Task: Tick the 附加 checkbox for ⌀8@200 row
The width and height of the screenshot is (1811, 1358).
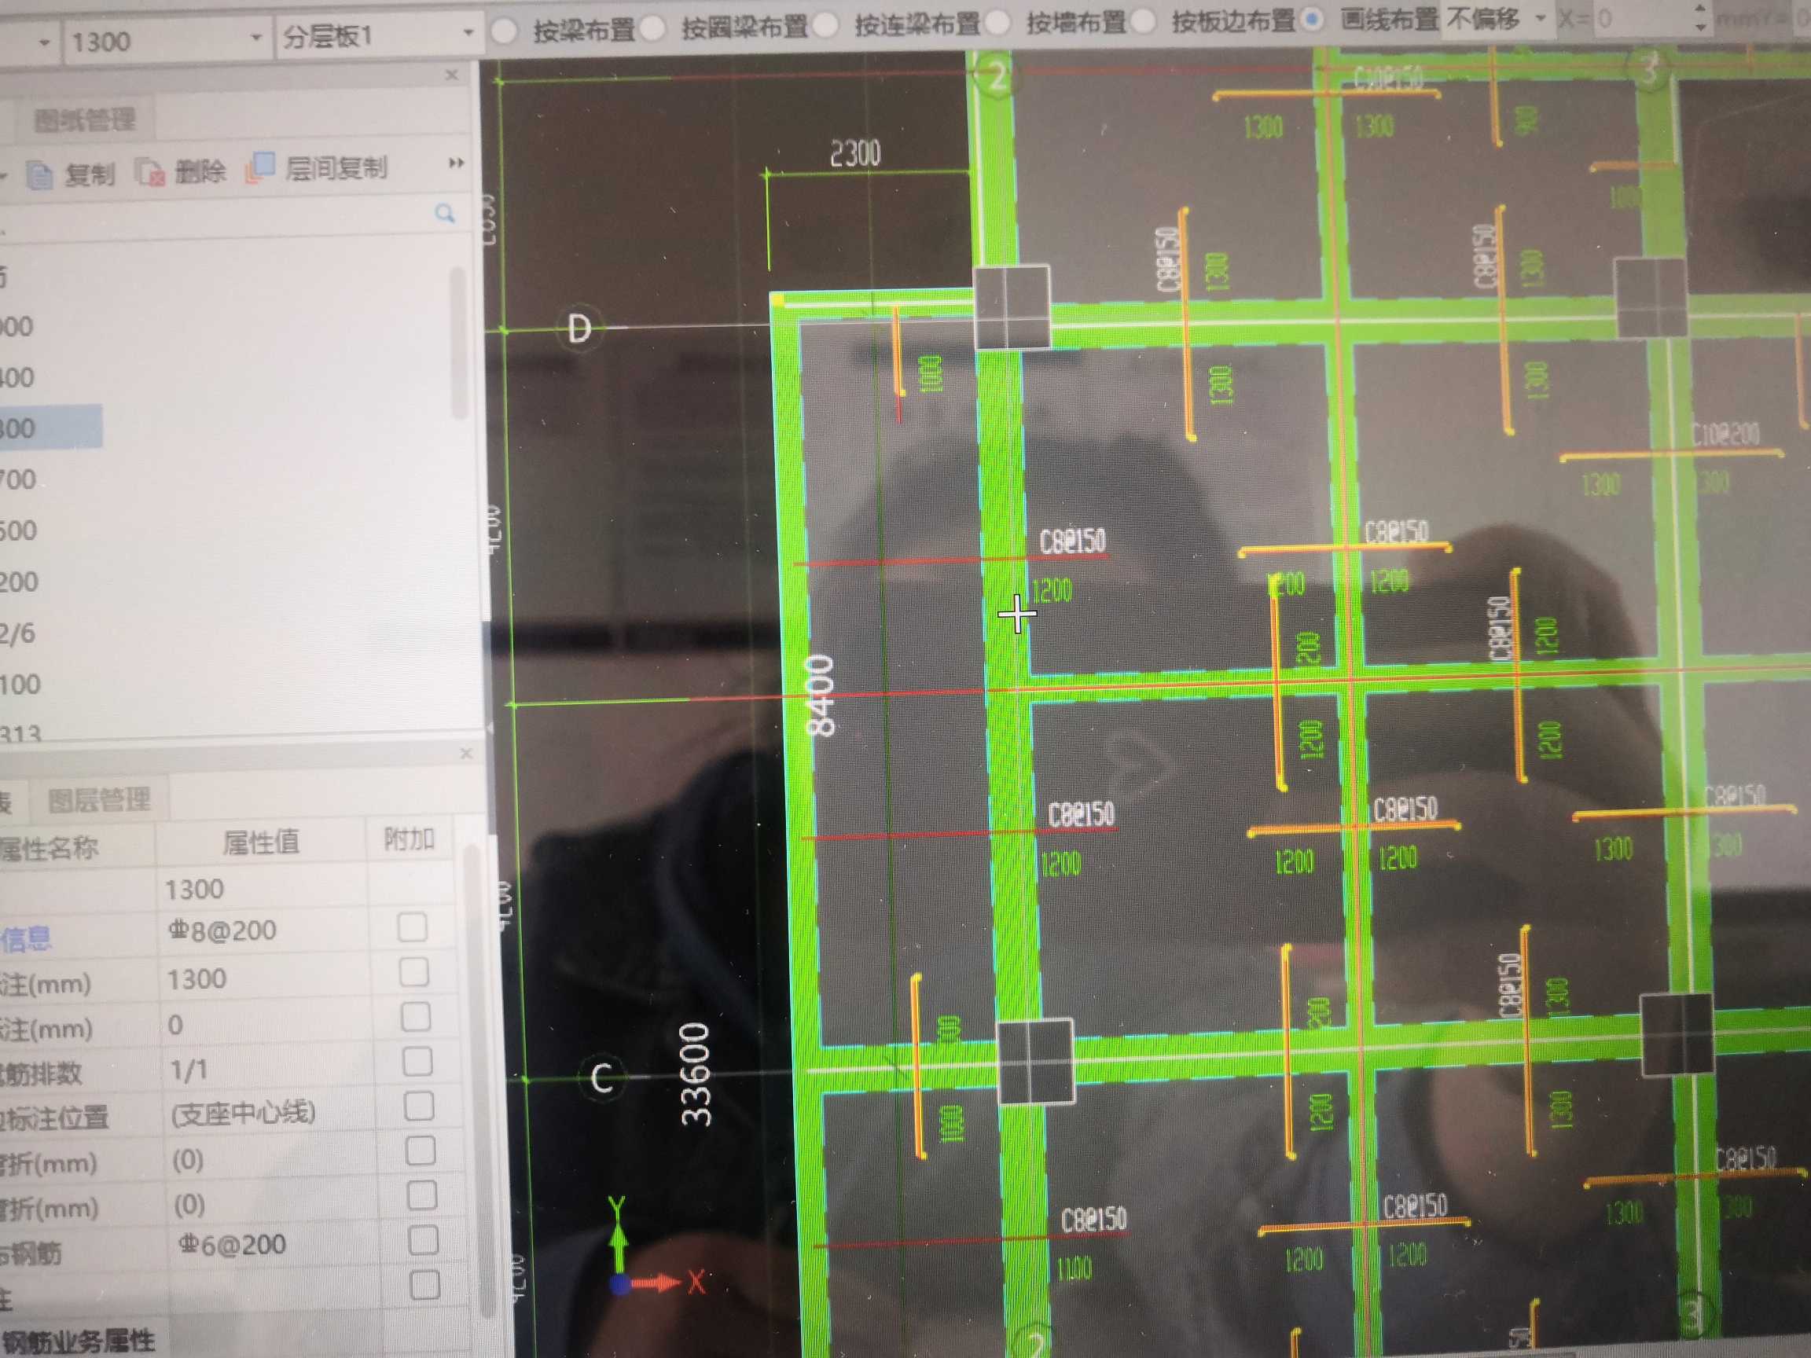Action: point(412,927)
